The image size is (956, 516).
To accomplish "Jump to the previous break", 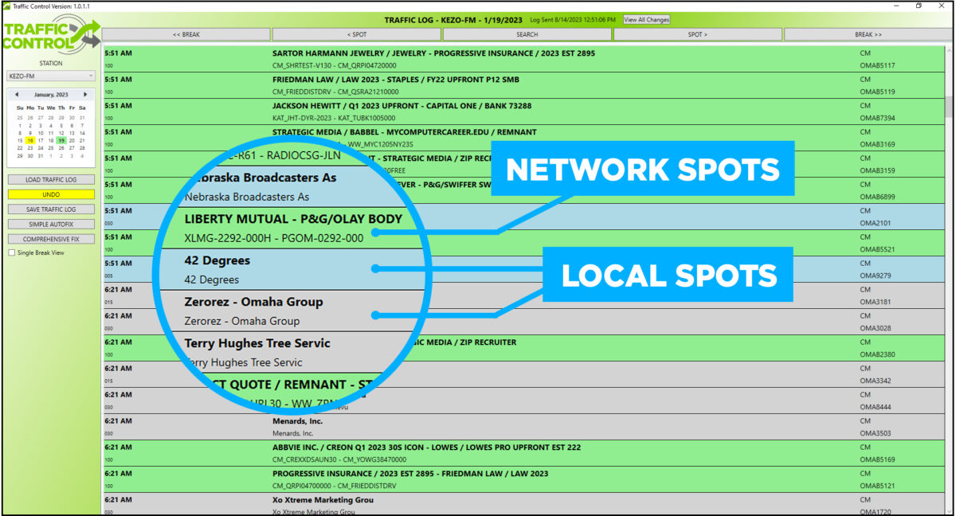I will pos(186,34).
